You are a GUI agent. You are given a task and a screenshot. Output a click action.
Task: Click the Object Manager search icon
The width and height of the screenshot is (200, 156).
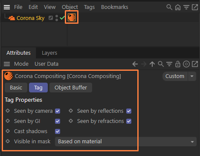pyautogui.click(x=169, y=7)
